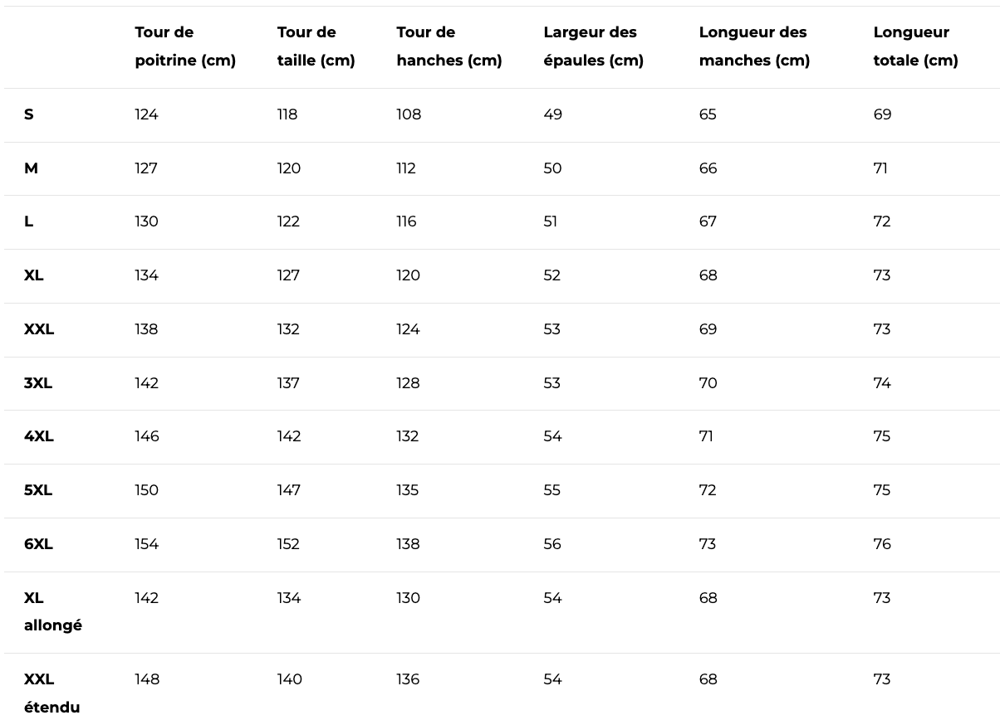Viewport: 1000px width, 720px height.
Task: Click the Tour de hanches header
Action: tap(449, 46)
